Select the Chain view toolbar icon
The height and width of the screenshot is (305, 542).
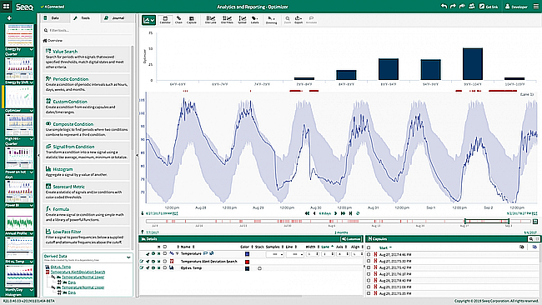pyautogui.click(x=178, y=20)
